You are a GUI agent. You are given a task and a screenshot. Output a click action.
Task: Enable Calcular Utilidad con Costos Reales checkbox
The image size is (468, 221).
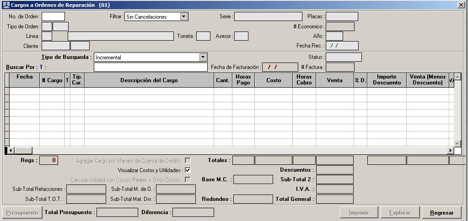coord(188,179)
